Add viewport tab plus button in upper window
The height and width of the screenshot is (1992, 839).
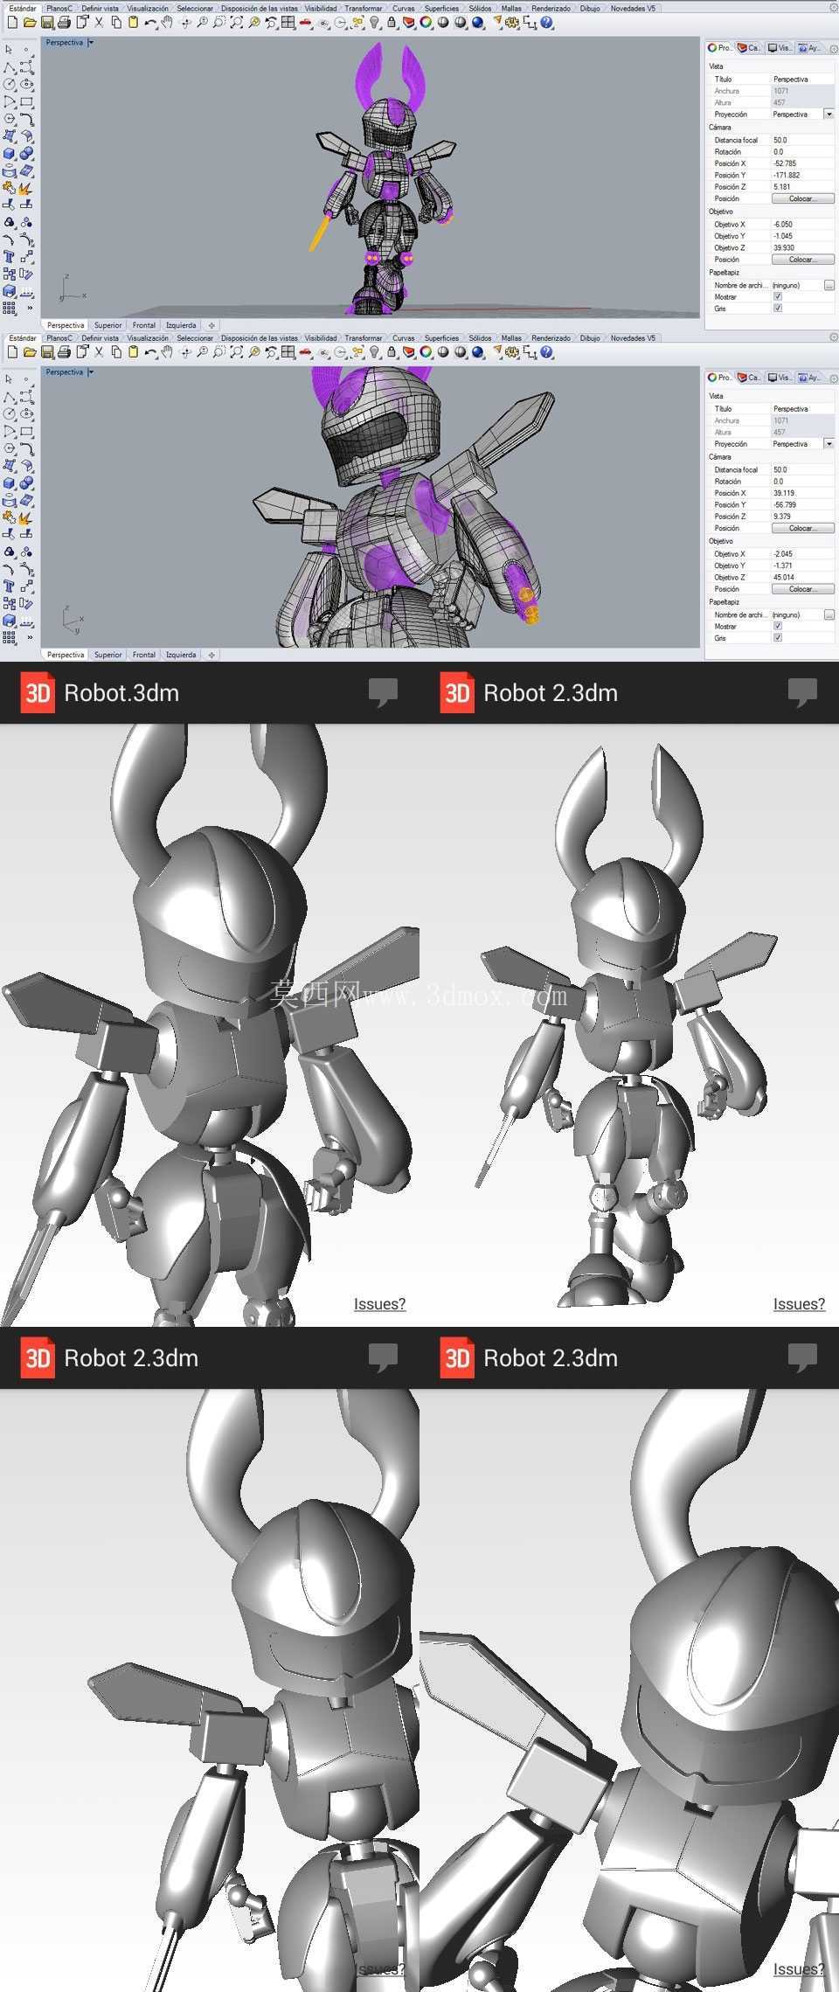[x=211, y=325]
